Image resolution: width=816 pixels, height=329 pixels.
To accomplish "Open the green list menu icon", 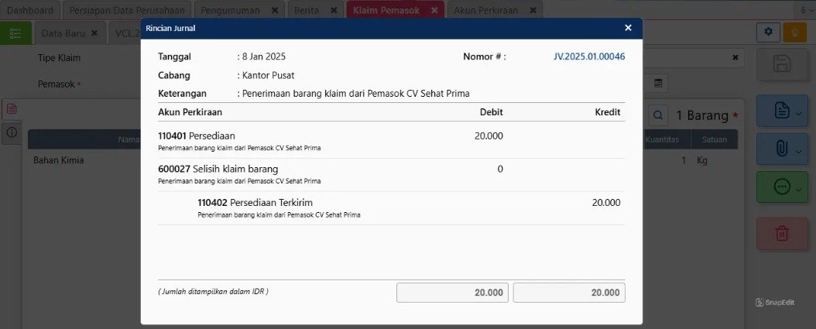I will (x=15, y=33).
